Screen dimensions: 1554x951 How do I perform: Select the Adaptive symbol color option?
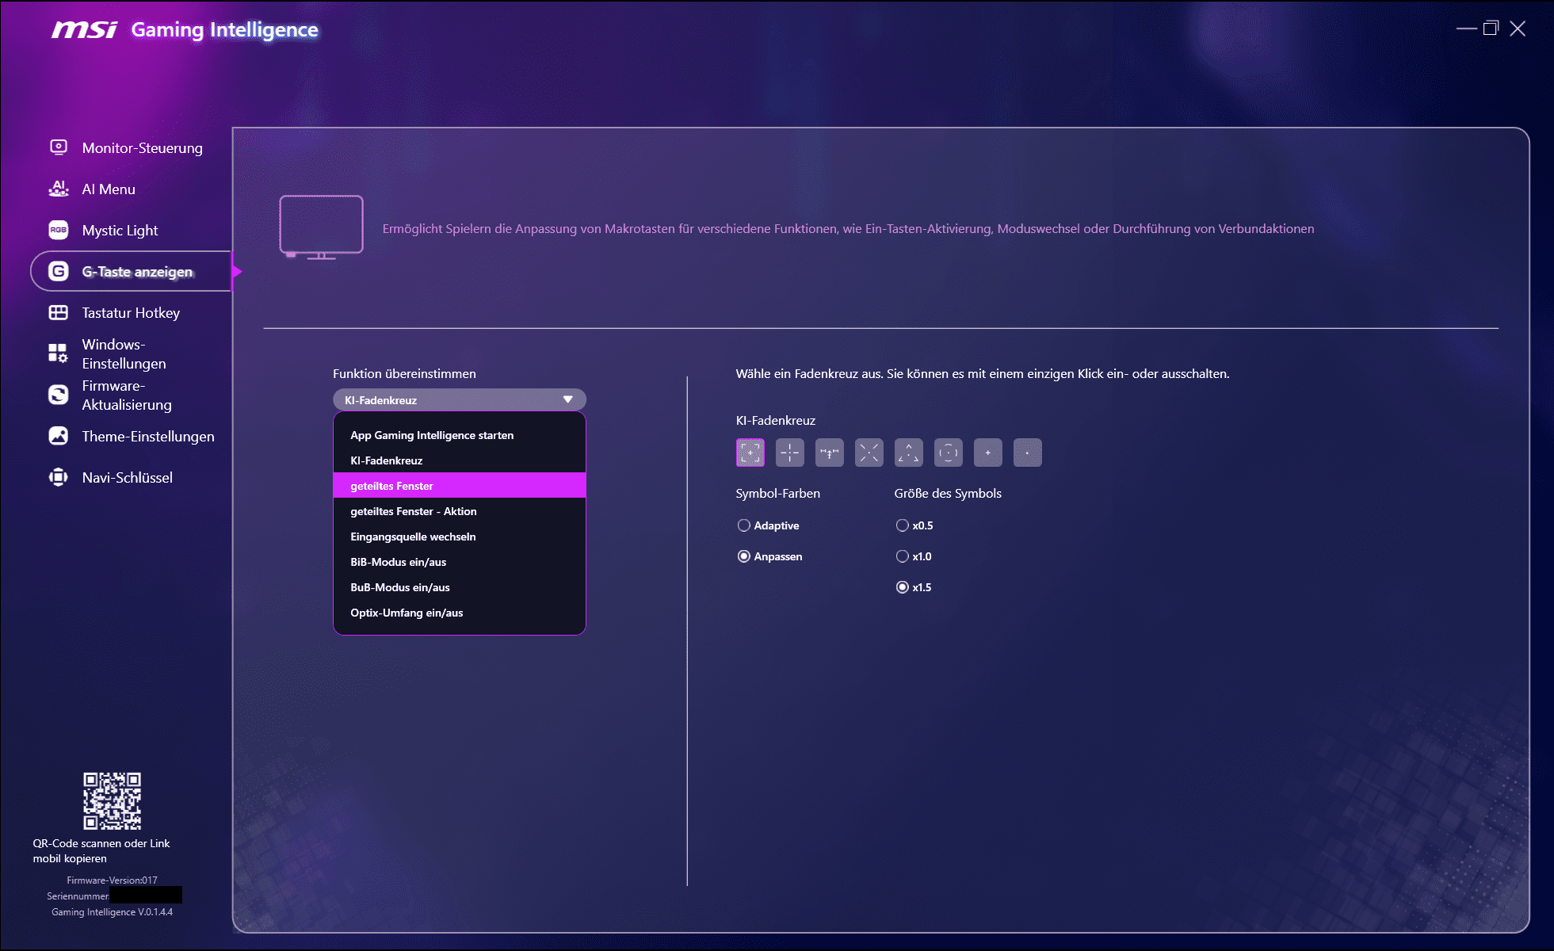click(744, 525)
